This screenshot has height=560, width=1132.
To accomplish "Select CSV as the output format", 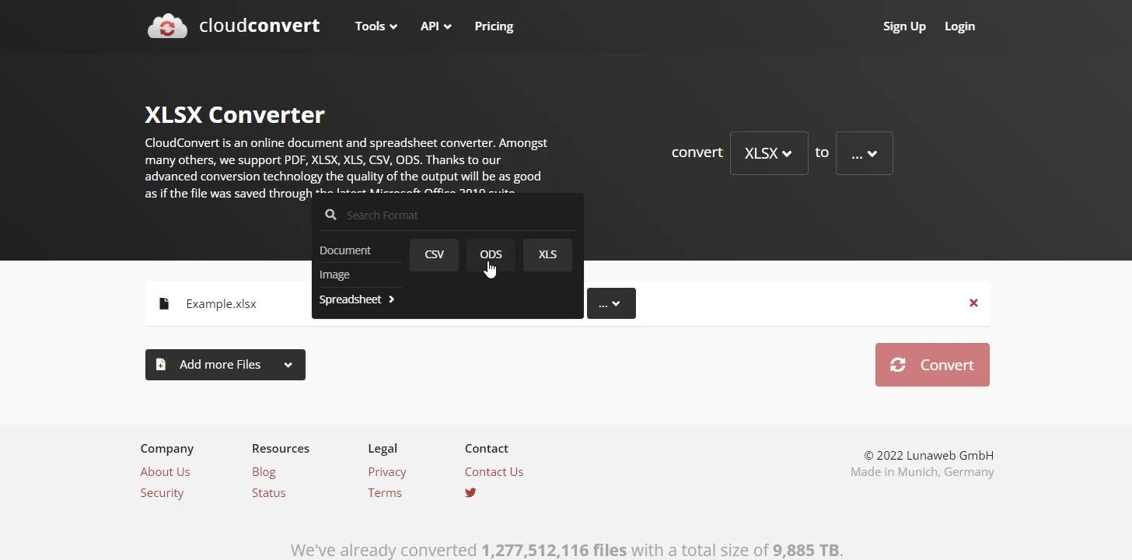I will [434, 254].
